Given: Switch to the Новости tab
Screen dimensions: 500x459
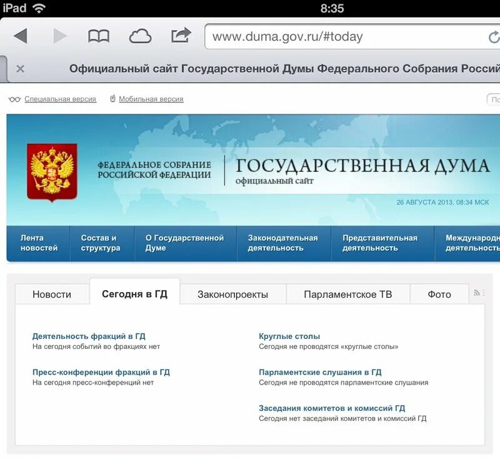Looking at the screenshot, I should (52, 294).
